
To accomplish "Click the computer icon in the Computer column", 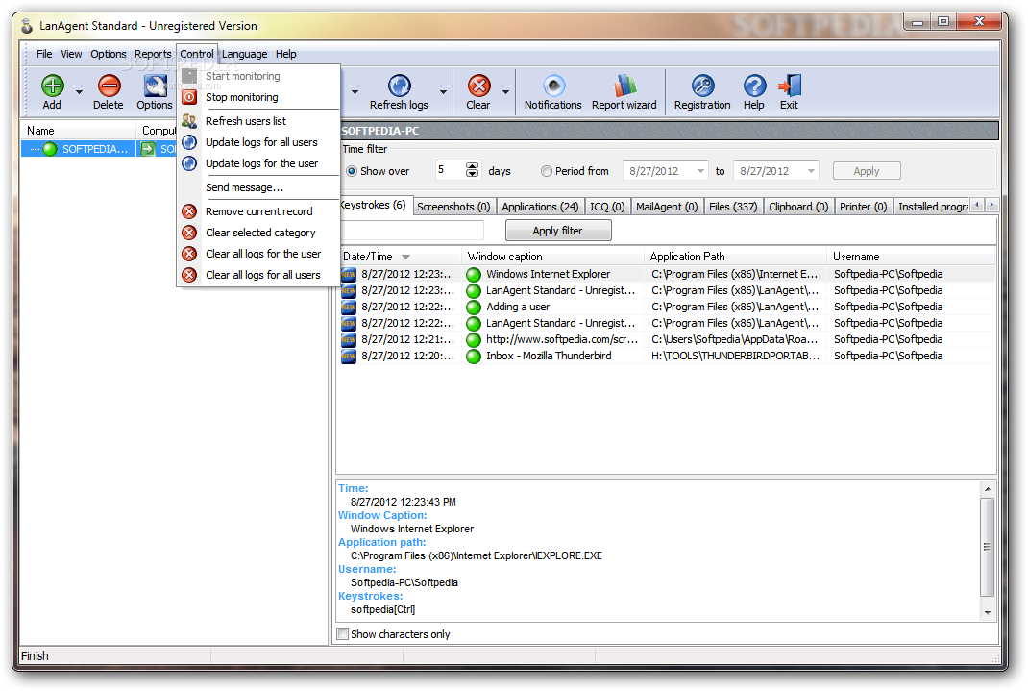I will coord(148,149).
